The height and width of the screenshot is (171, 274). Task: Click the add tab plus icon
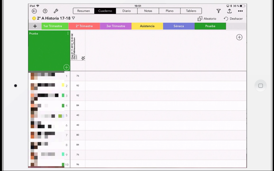[x=35, y=26]
